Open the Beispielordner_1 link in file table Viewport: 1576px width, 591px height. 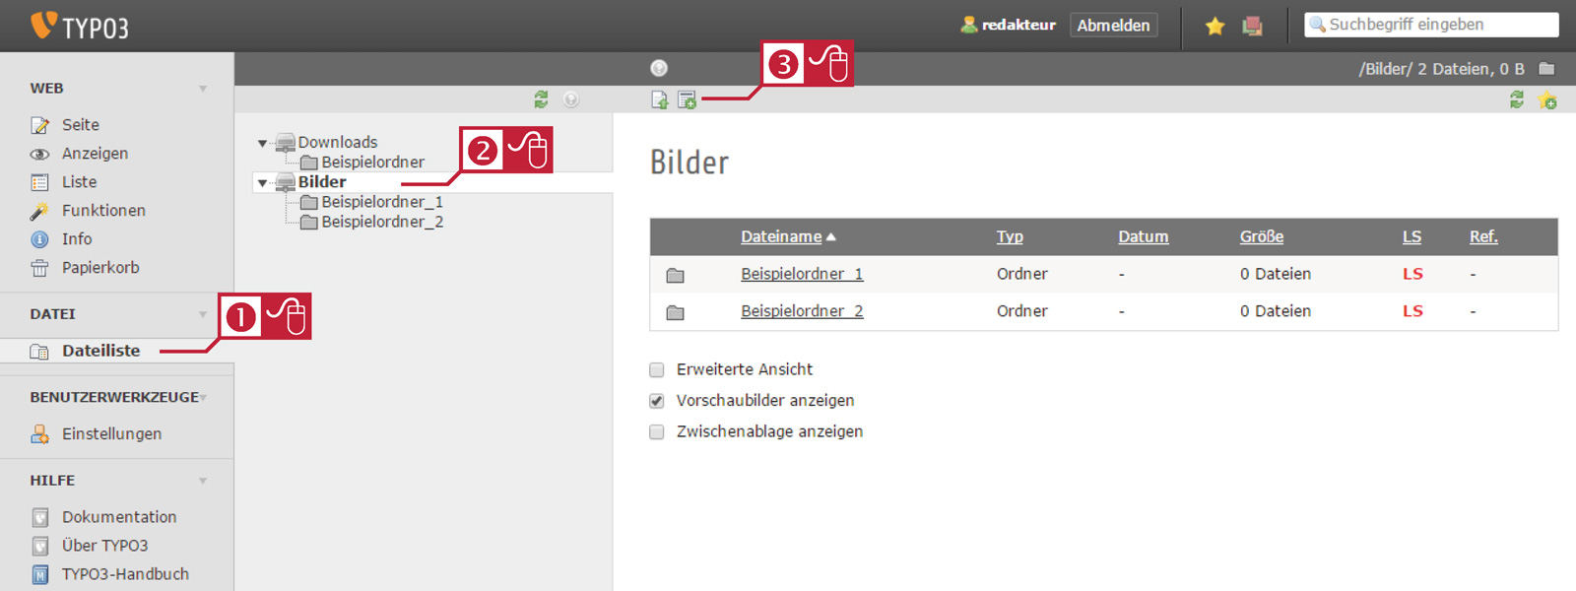pos(802,274)
